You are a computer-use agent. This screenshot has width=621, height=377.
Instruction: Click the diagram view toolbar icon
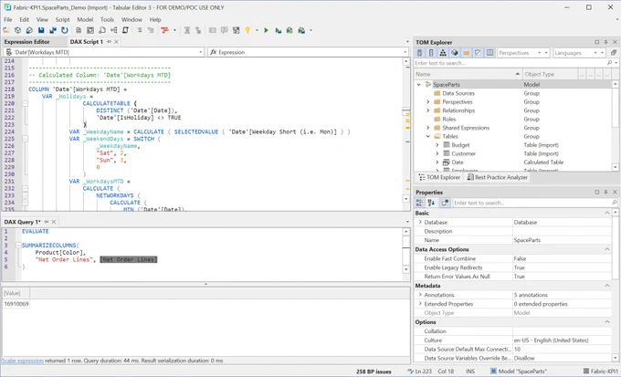click(x=114, y=30)
